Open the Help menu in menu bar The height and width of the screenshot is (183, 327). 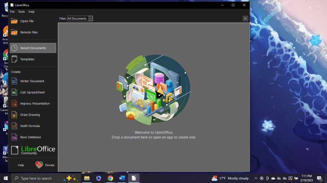coord(31,12)
